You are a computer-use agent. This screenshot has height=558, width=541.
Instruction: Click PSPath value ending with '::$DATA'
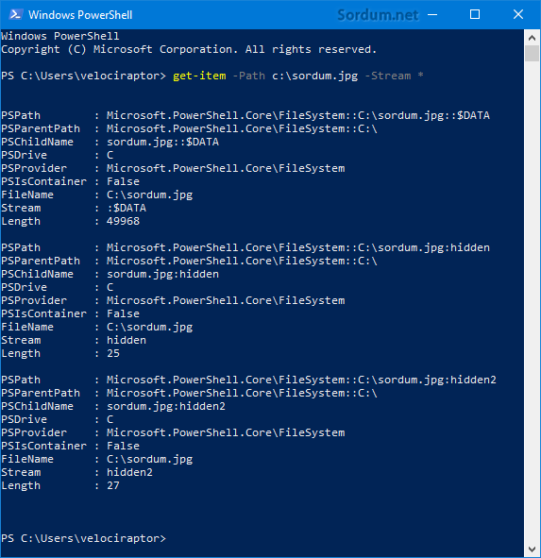pos(298,115)
